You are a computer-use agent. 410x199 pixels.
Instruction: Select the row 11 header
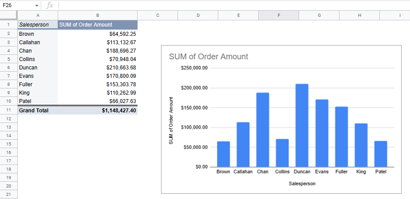(8, 110)
